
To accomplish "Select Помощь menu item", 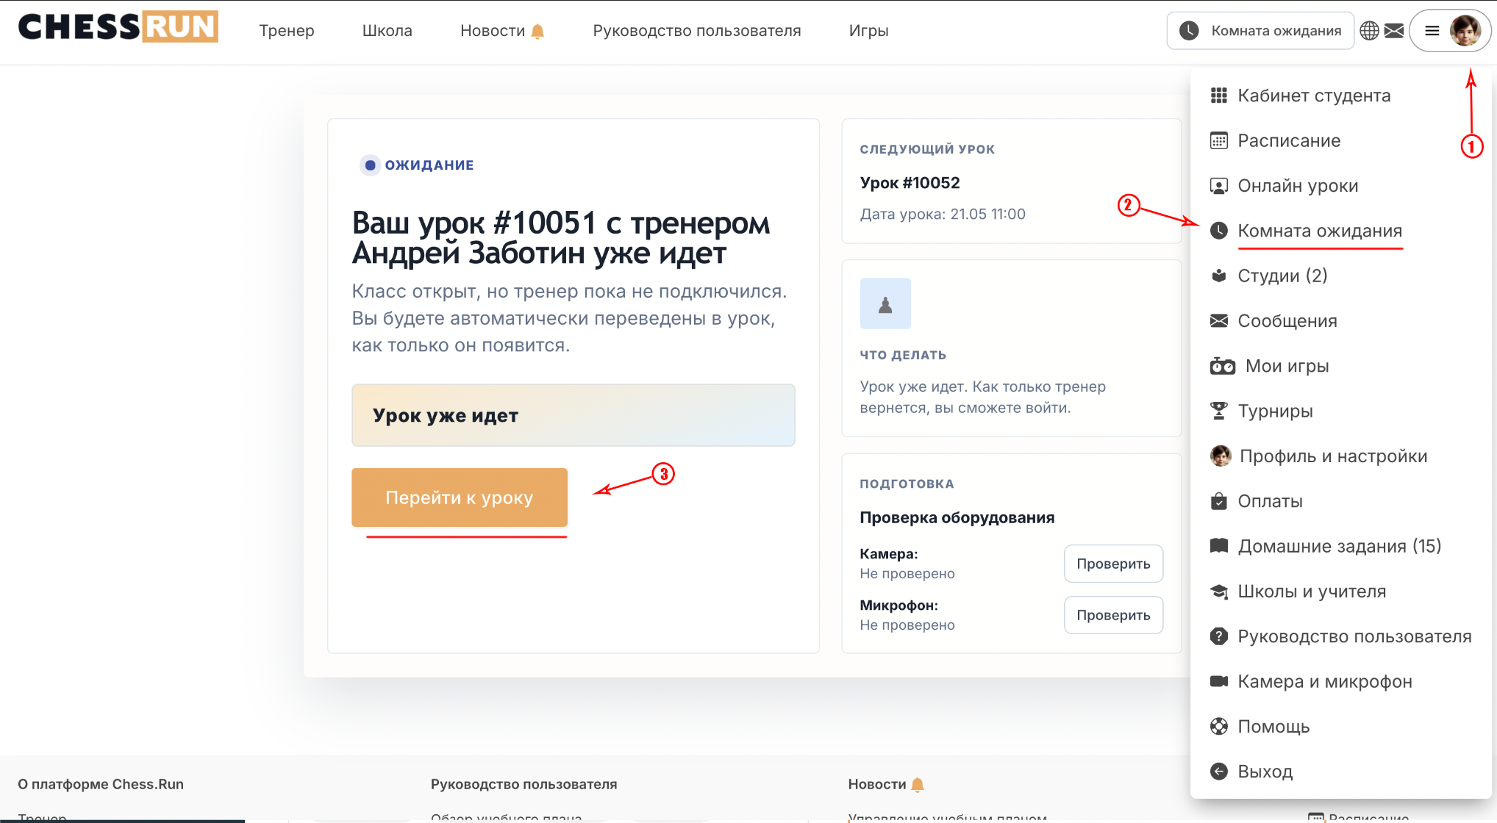I will click(1273, 727).
